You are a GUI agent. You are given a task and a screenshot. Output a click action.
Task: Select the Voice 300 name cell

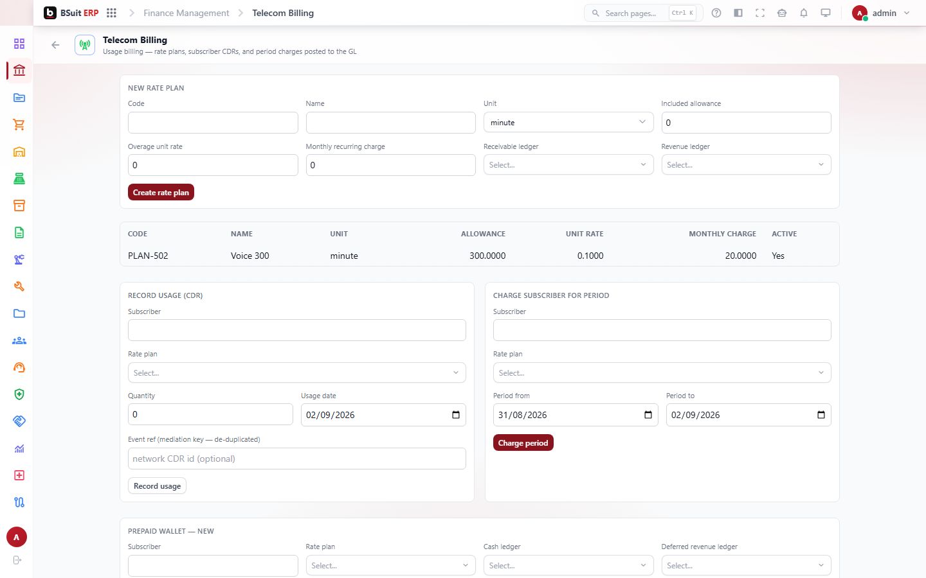250,256
